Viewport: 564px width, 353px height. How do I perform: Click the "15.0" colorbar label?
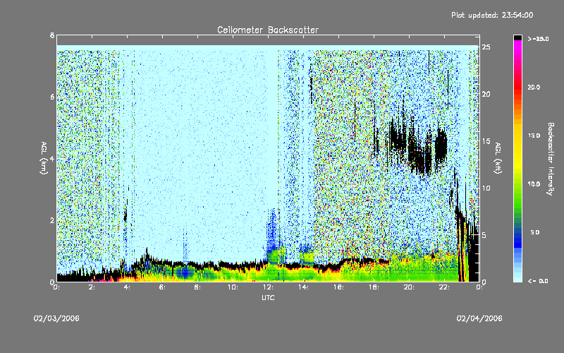[534, 136]
